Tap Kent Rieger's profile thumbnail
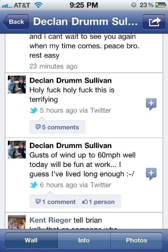Viewport: 168px width, 252px height. pos(17,222)
